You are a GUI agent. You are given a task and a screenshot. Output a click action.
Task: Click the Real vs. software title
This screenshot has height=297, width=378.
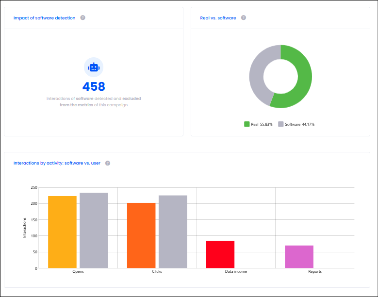coord(218,18)
